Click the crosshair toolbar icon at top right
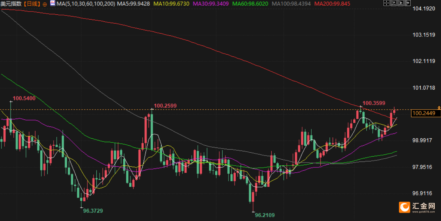The image size is (441, 221). 387,3
